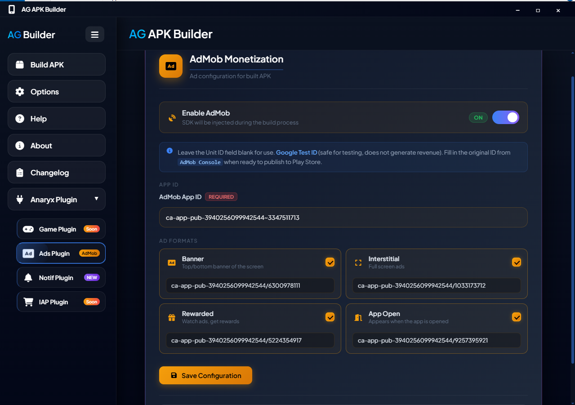
Task: Open the Build APK menu item
Action: (x=57, y=65)
